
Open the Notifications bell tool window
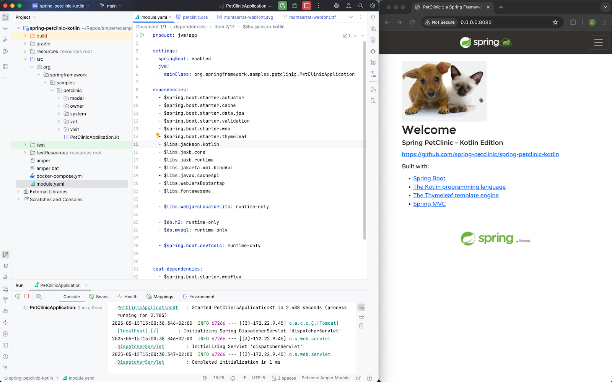click(373, 17)
